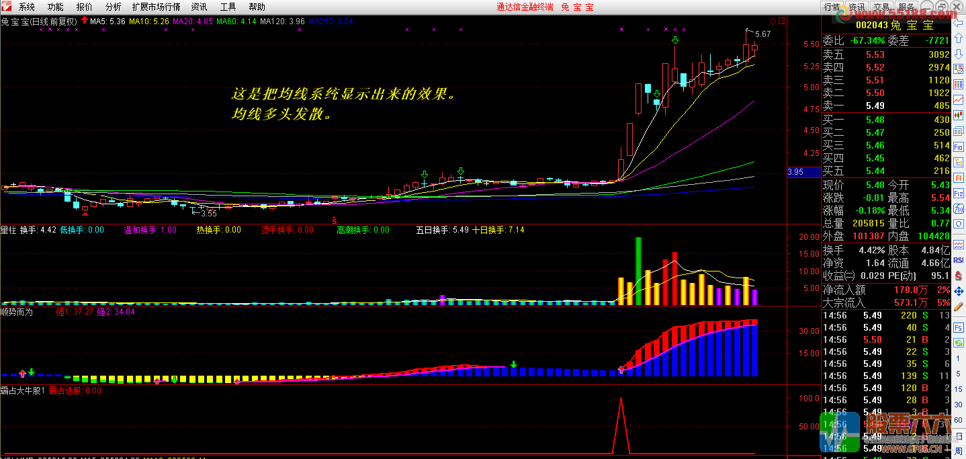Image resolution: width=966 pixels, height=459 pixels.
Task: Open the 扩展市场行情 menu
Action: click(157, 7)
